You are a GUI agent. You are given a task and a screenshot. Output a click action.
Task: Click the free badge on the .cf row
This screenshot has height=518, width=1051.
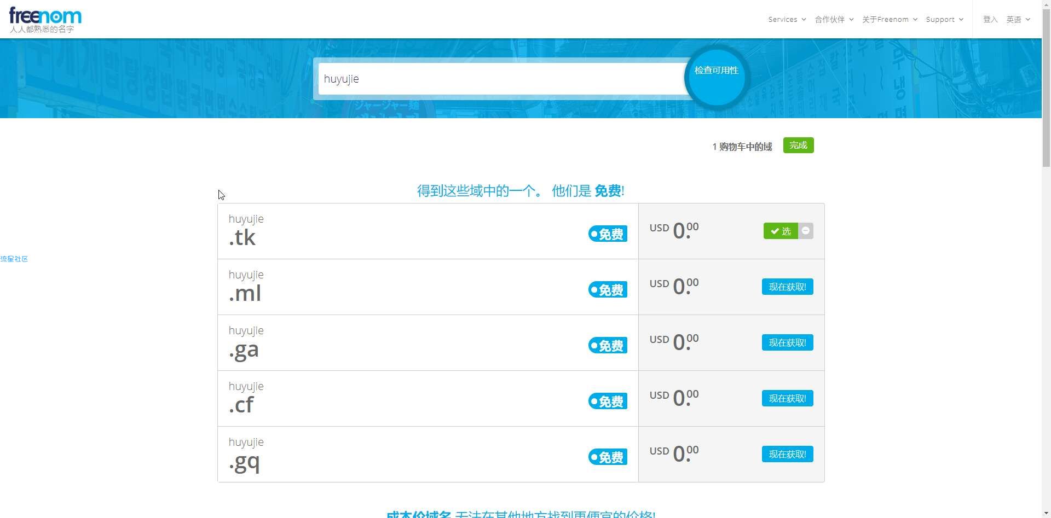(608, 401)
